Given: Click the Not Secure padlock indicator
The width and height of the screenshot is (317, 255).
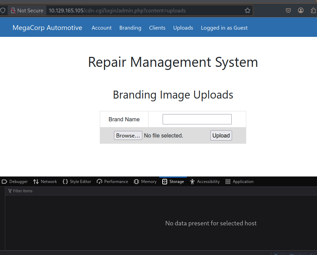Looking at the screenshot, I should (27, 10).
